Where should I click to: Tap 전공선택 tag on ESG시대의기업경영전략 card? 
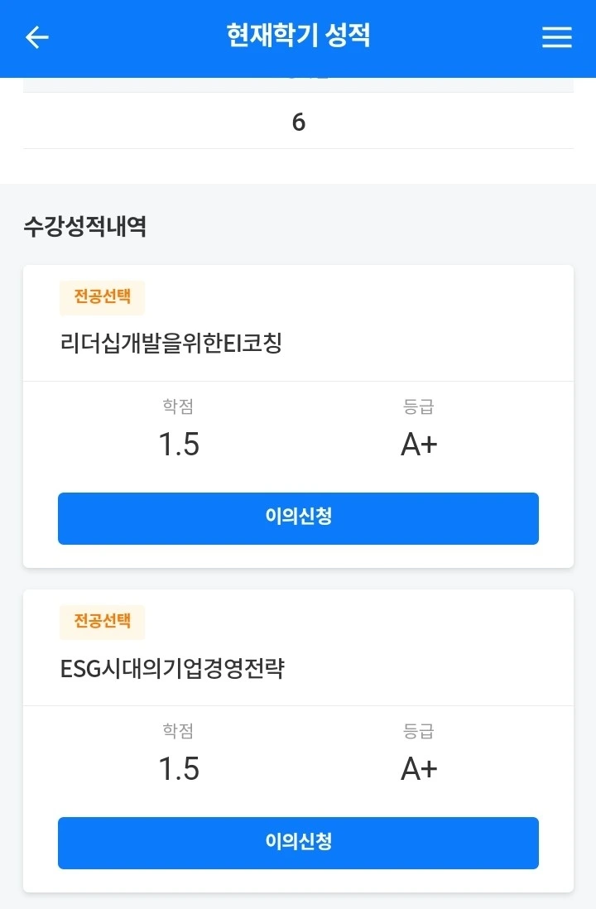[x=102, y=623]
